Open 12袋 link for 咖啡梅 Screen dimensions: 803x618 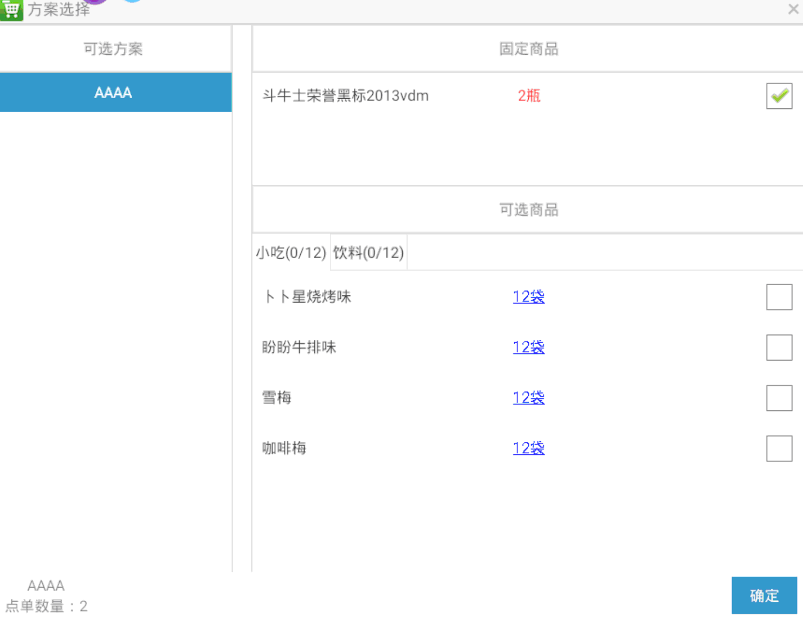(x=529, y=448)
